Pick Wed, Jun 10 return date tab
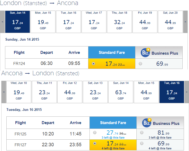 19,92
